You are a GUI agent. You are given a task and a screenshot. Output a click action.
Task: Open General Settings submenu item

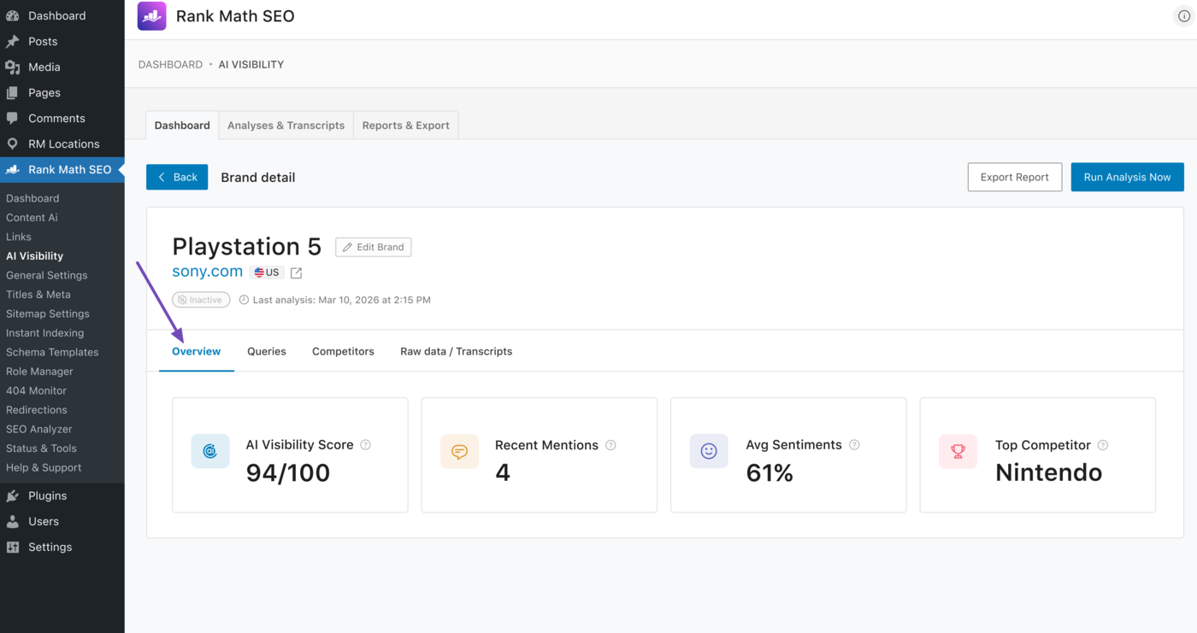[x=47, y=275]
